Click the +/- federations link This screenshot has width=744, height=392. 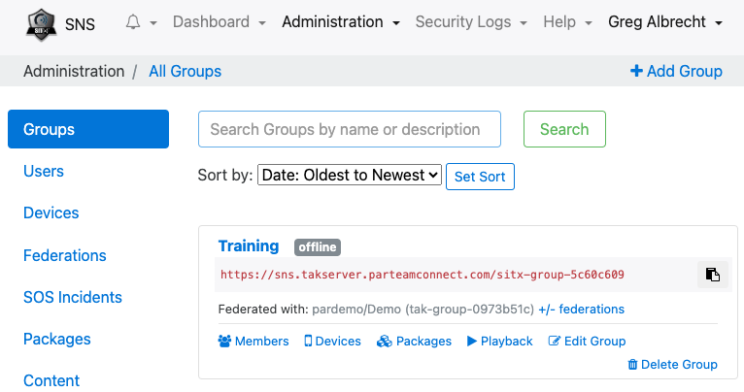pyautogui.click(x=581, y=310)
